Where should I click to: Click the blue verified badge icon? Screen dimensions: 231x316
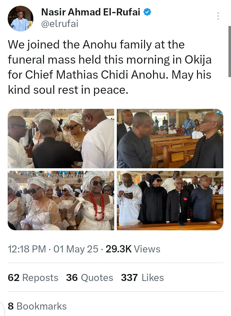pyautogui.click(x=147, y=12)
